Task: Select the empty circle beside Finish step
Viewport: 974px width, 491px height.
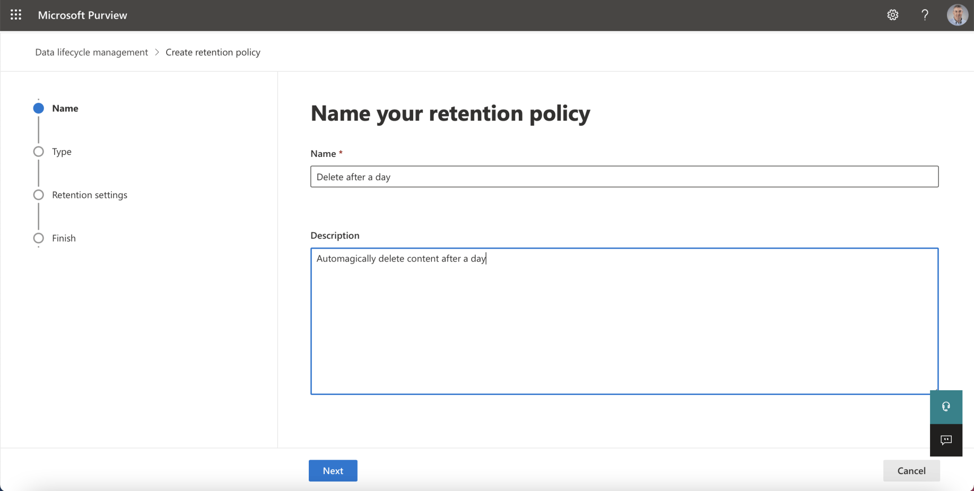Action: [x=39, y=238]
